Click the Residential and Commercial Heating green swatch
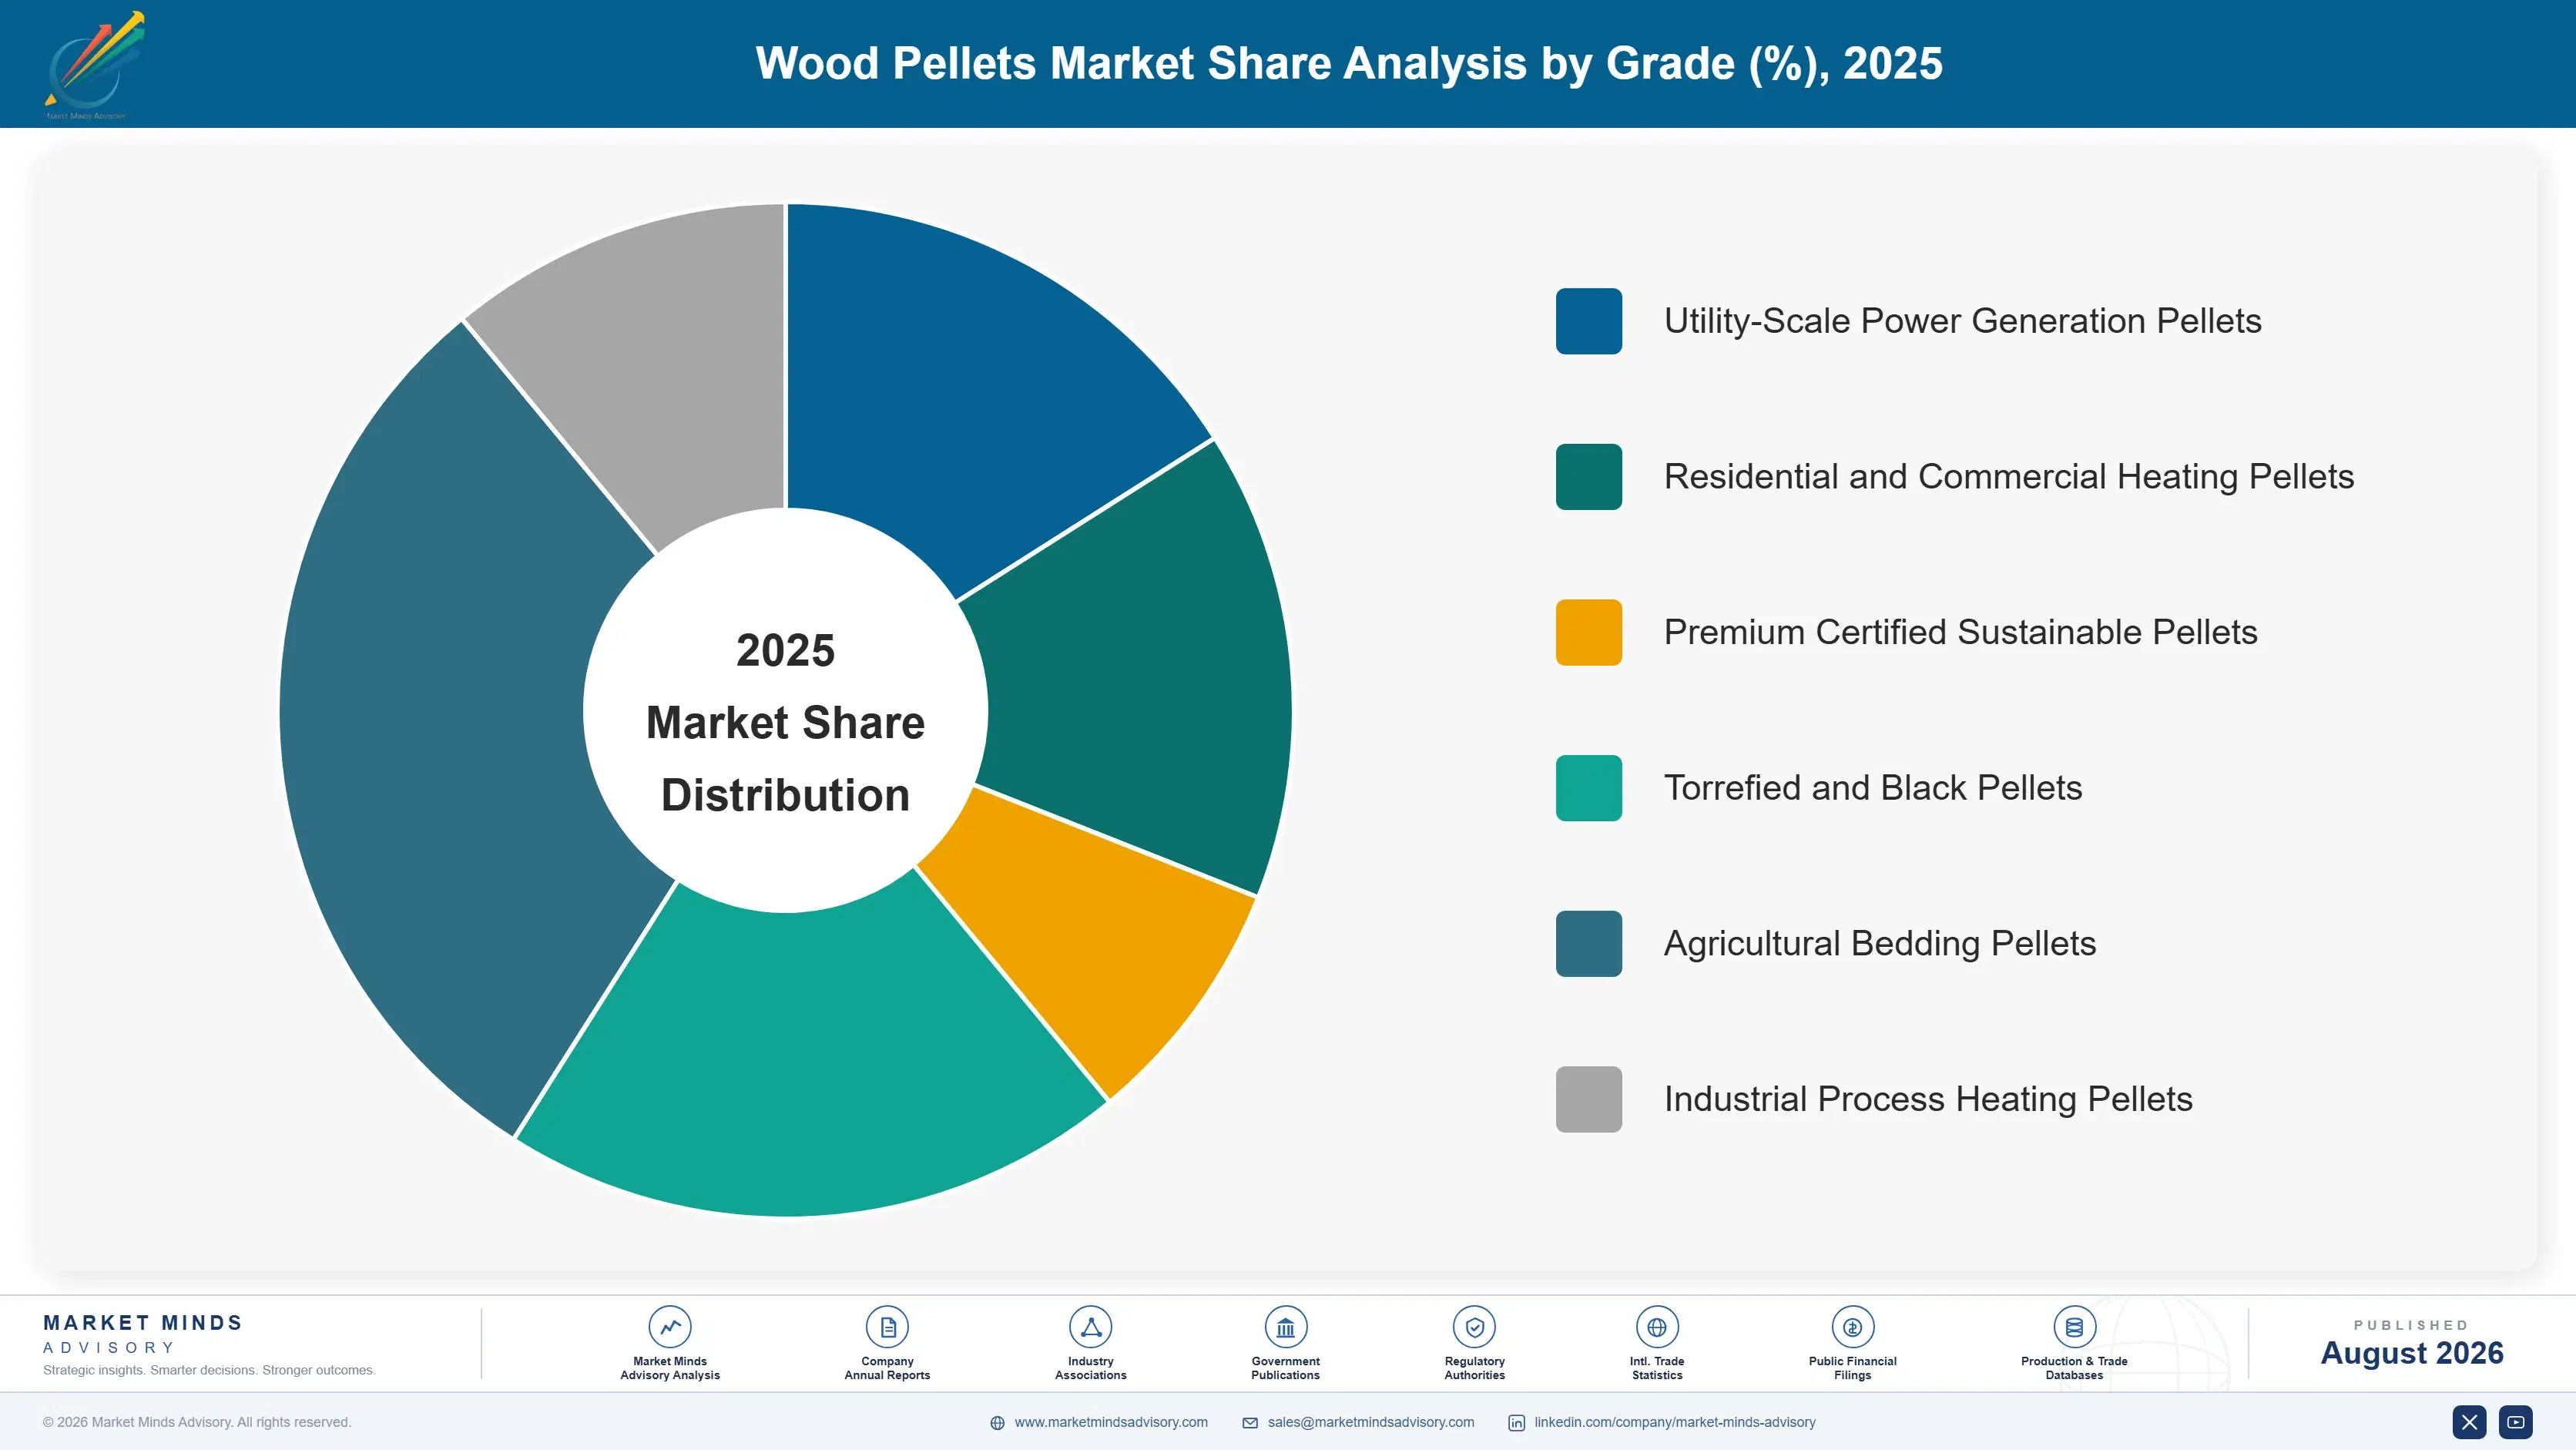 coord(1588,477)
